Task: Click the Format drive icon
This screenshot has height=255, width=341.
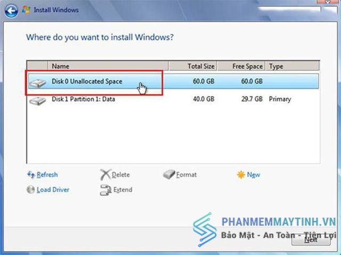Action: pyautogui.click(x=169, y=175)
